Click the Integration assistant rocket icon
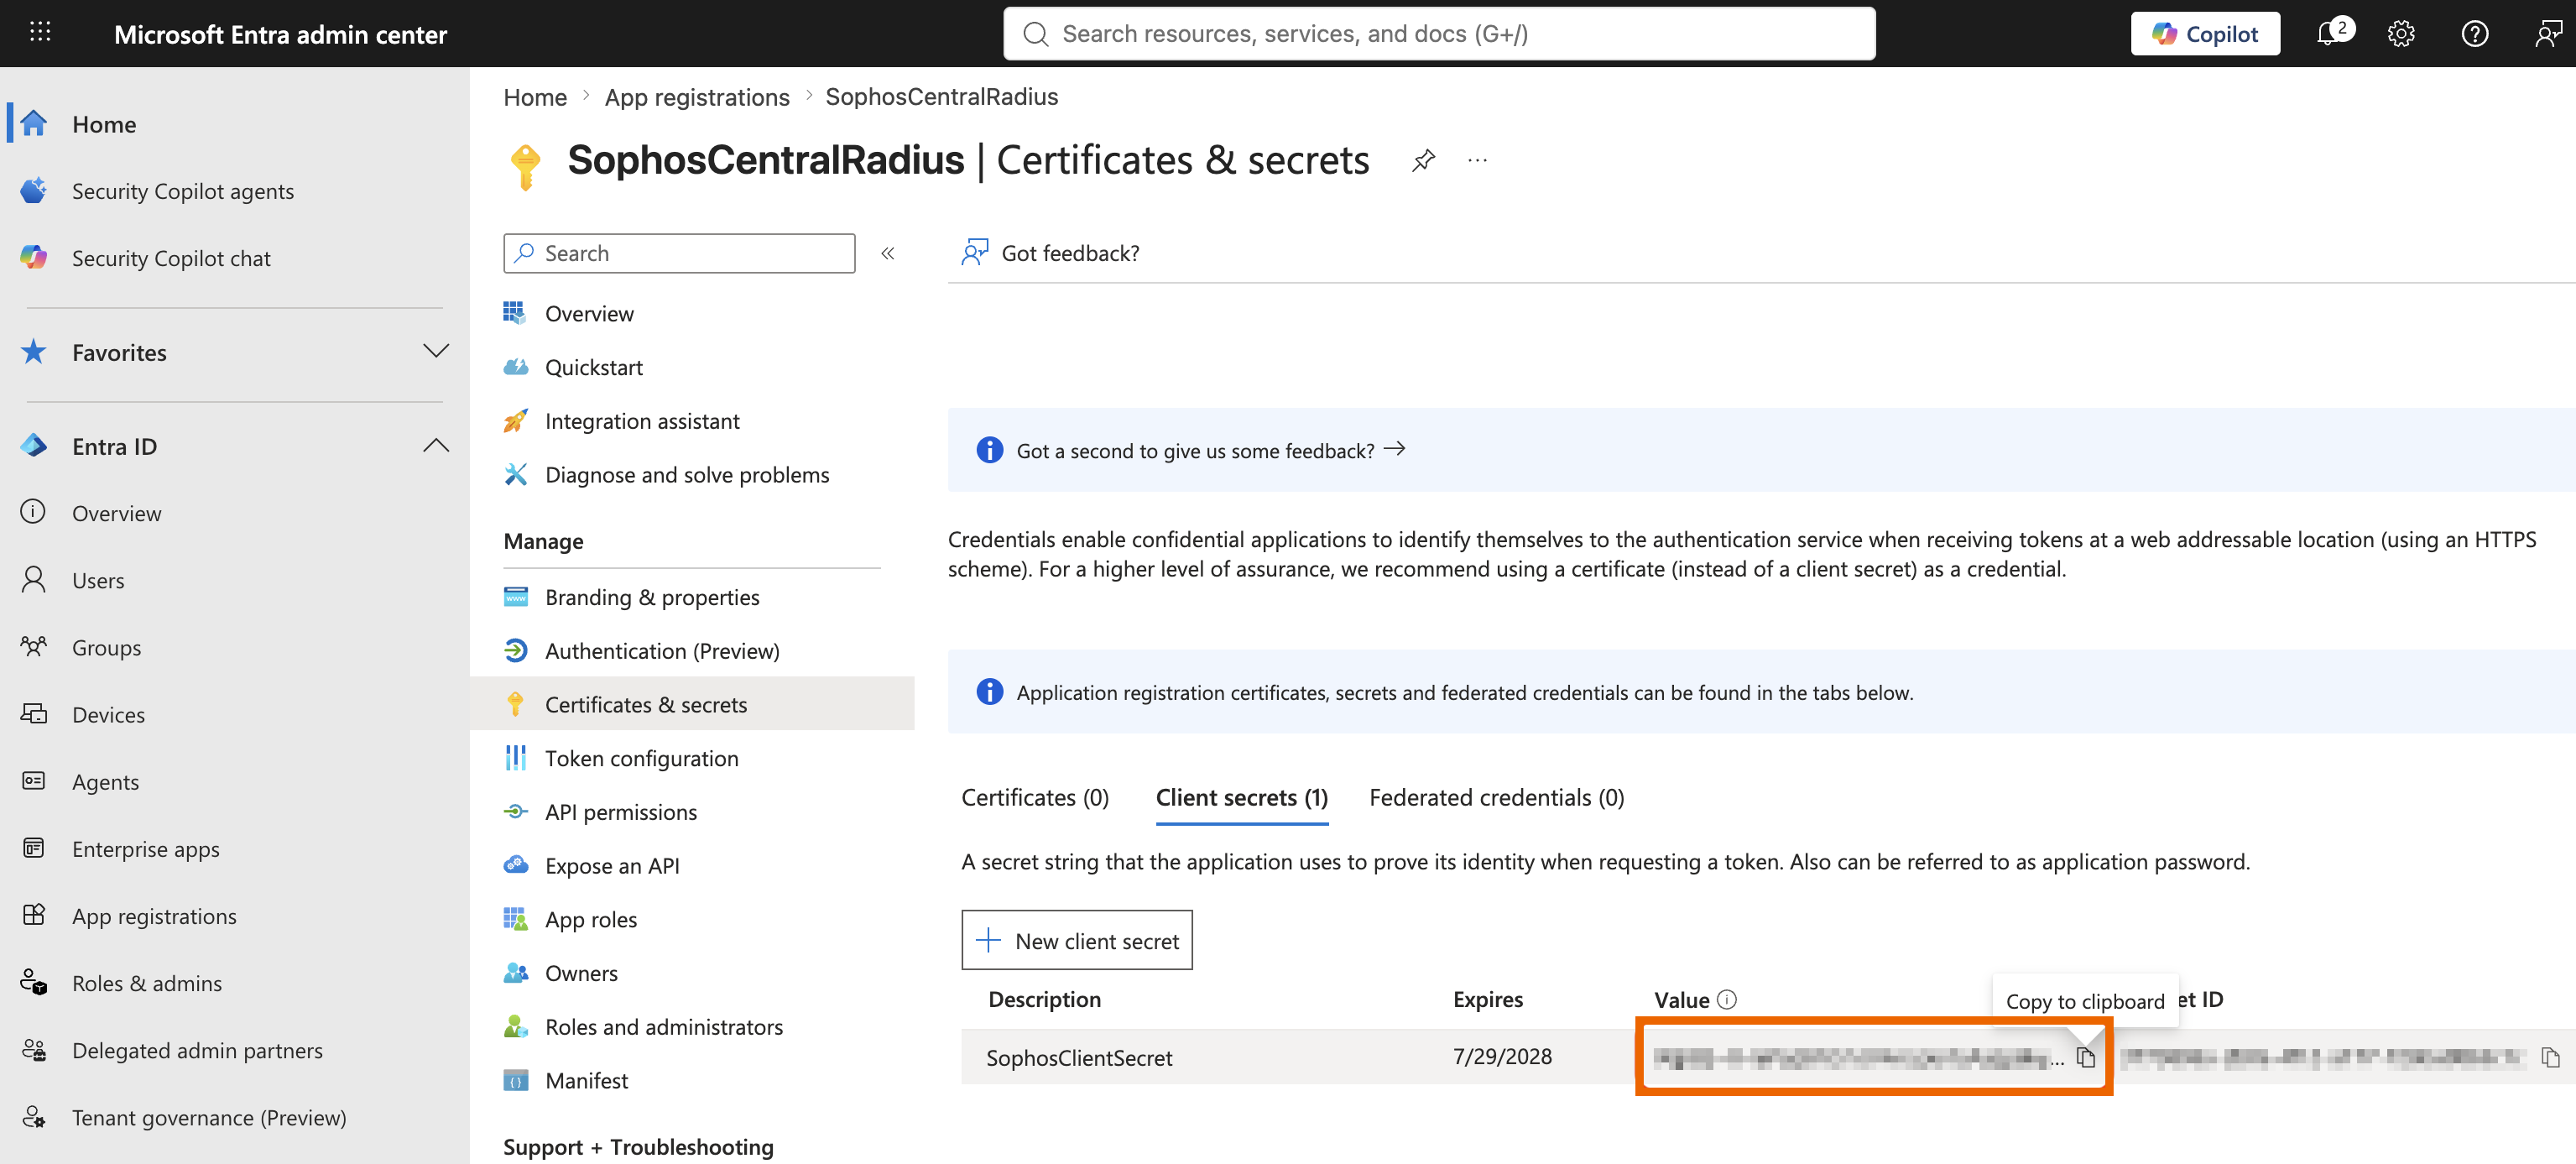Viewport: 2576px width, 1164px height. pos(515,420)
